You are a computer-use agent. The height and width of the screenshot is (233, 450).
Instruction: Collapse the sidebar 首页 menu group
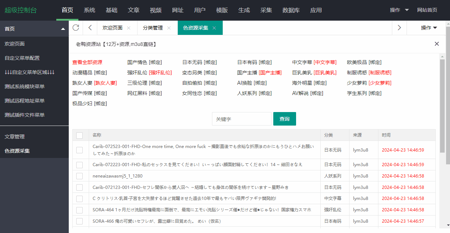pyautogui.click(x=63, y=29)
